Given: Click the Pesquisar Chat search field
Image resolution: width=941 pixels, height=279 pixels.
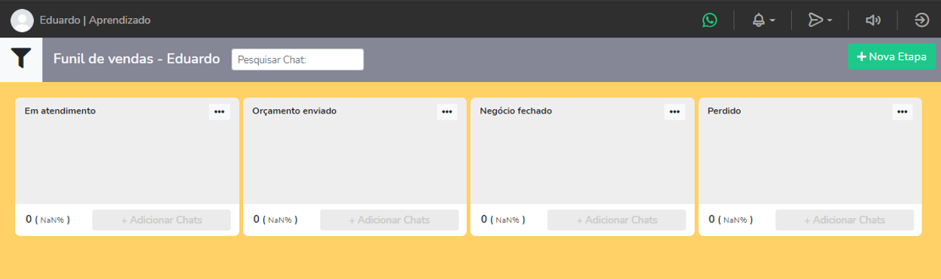Looking at the screenshot, I should coord(297,59).
